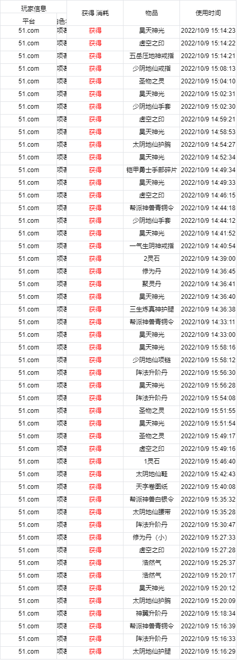Click the 平台 column header
This screenshot has width=237, height=660.
(x=29, y=21)
